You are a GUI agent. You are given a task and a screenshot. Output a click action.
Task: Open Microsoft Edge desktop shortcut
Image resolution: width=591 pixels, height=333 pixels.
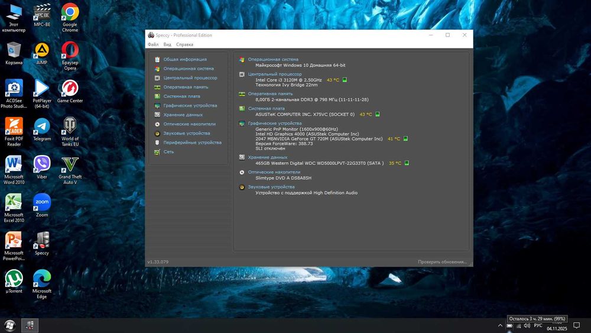coord(42,284)
